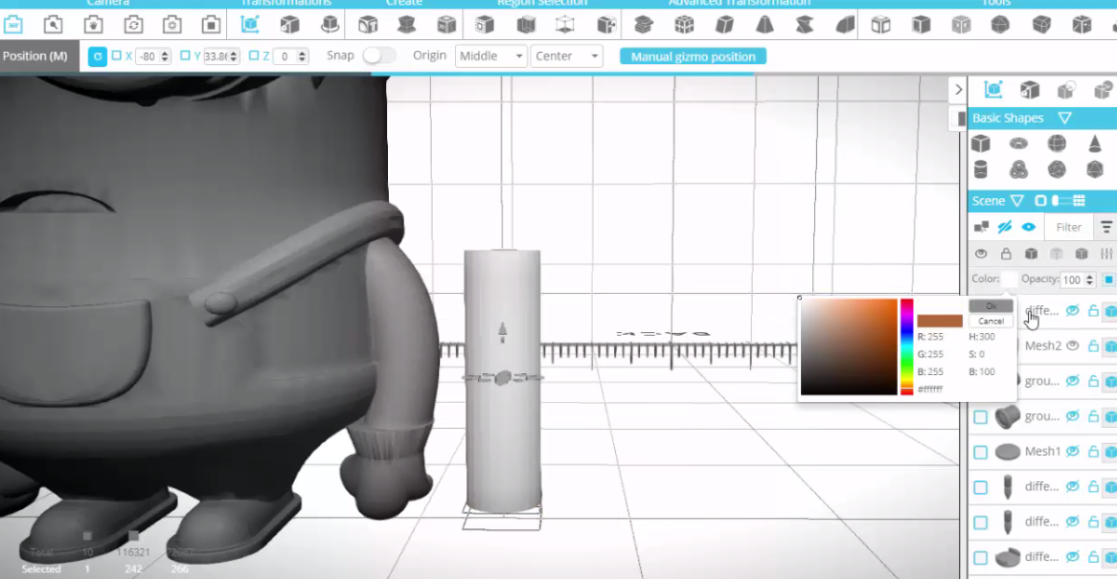Activate the camera rotate tool
The width and height of the screenshot is (1117, 579).
click(x=133, y=25)
